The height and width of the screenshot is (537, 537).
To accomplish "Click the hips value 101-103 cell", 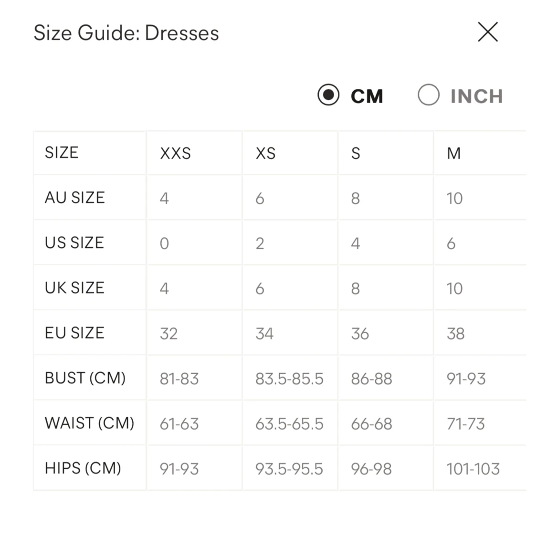I will click(x=473, y=469).
